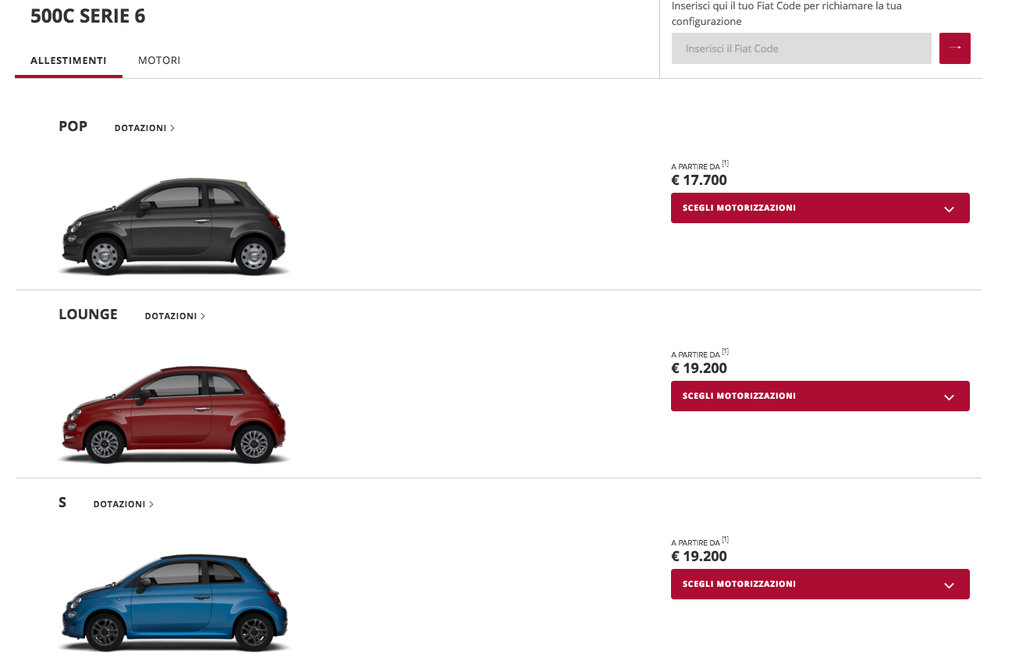
Task: Click the chevron next to LOUNGE Dotazioni
Action: [203, 316]
